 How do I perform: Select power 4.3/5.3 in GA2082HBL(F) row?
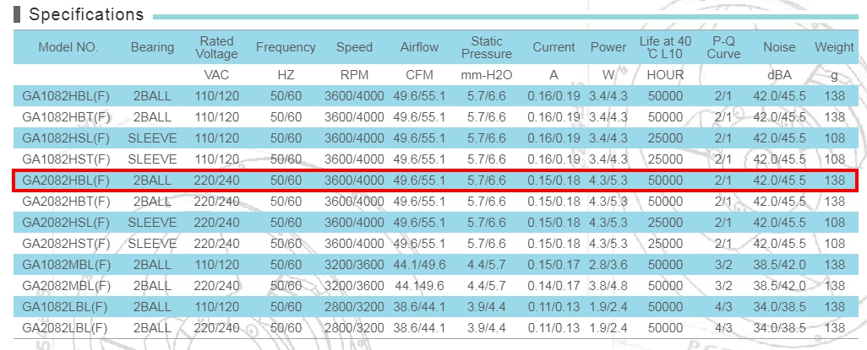click(608, 180)
